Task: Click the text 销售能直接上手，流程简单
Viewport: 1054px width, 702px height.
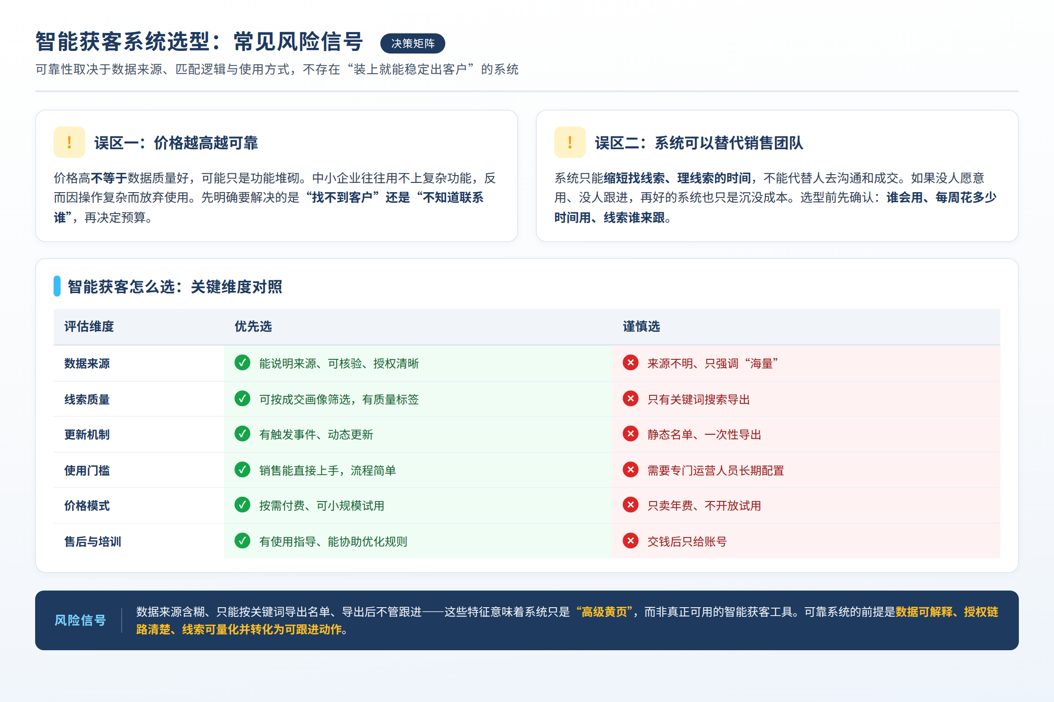Action: [x=328, y=470]
